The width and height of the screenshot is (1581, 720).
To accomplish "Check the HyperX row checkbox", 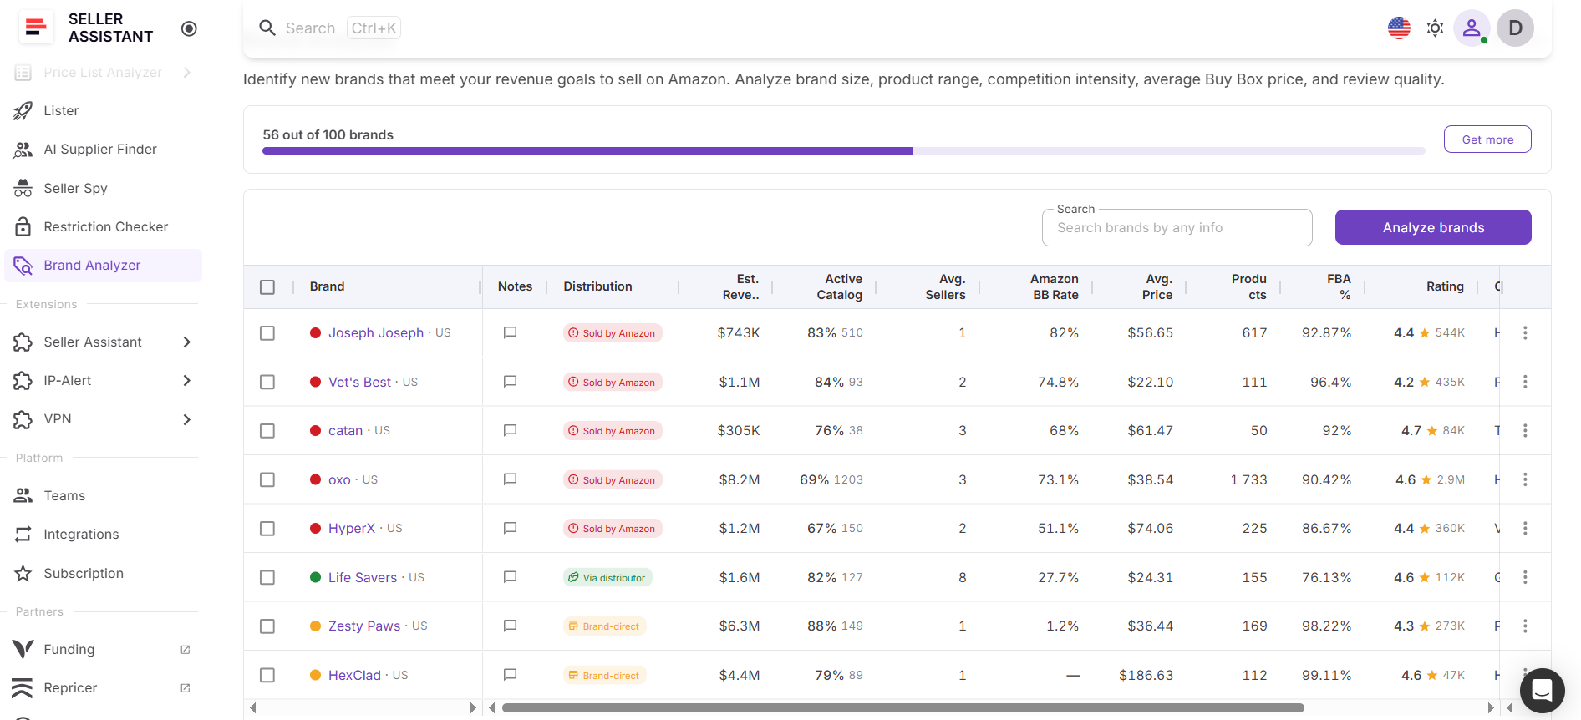I will [267, 528].
